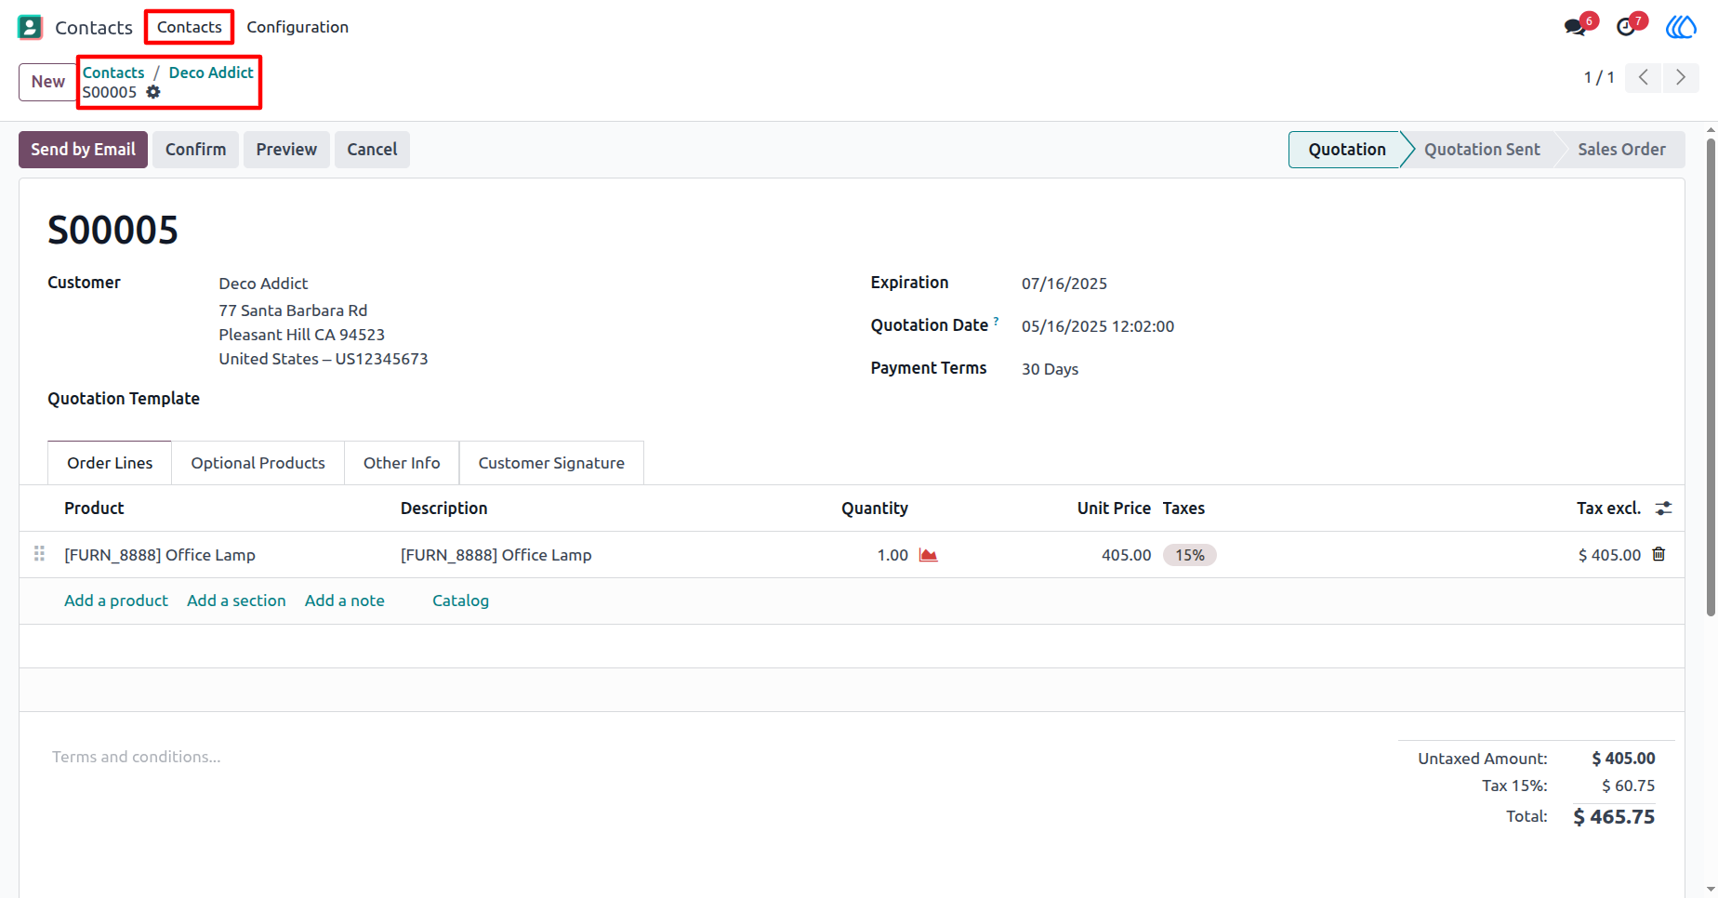The width and height of the screenshot is (1718, 898).
Task: Click Contacts breadcrumb link
Action: (x=113, y=73)
